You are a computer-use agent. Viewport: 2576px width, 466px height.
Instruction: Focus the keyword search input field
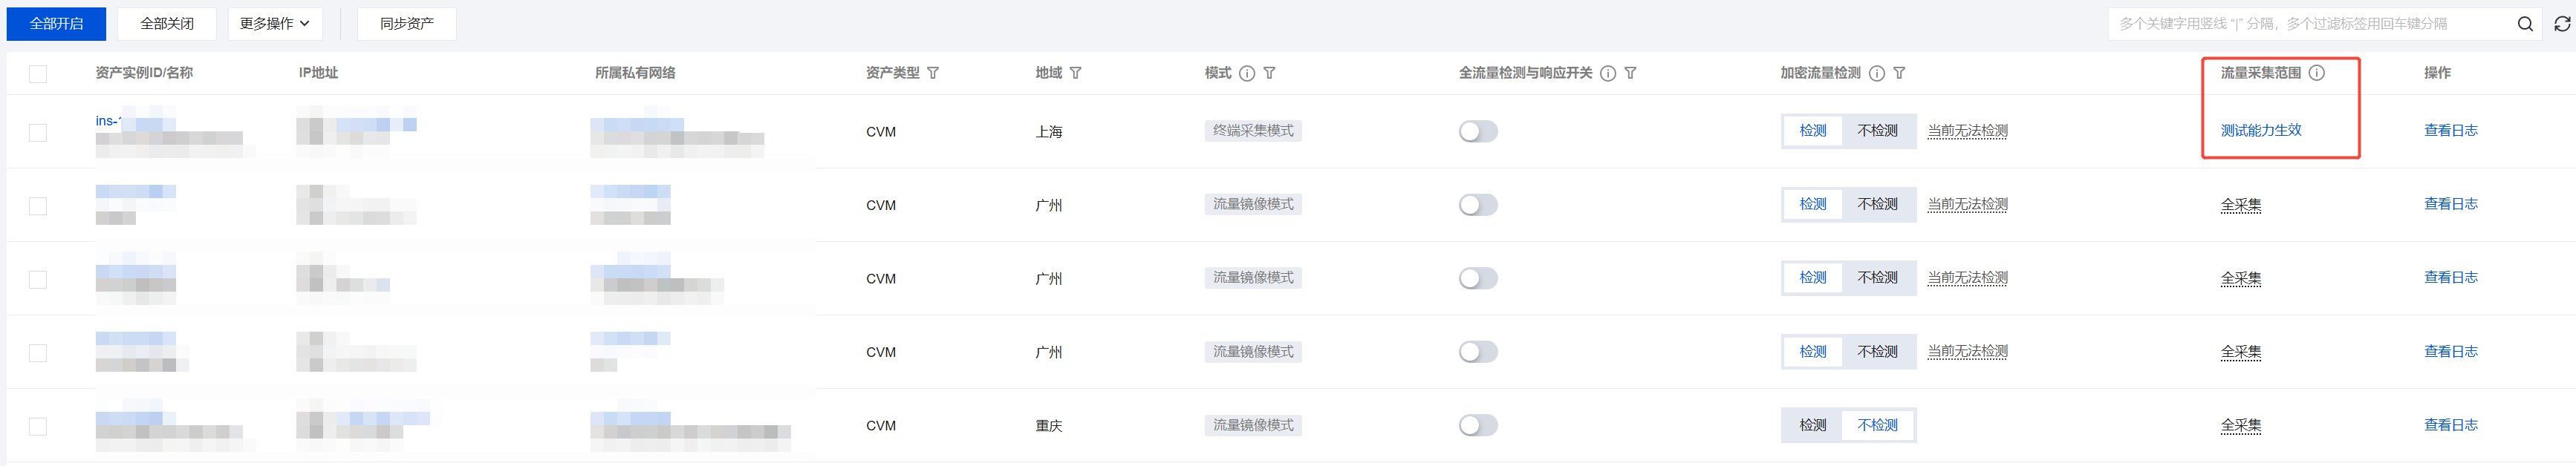[2310, 24]
